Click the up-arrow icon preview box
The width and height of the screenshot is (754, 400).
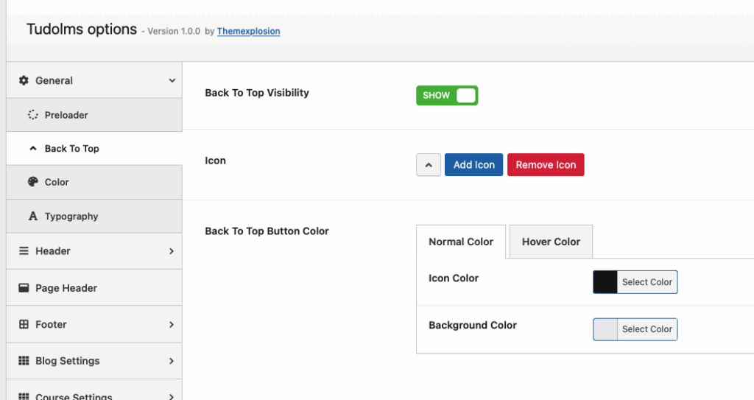point(429,165)
